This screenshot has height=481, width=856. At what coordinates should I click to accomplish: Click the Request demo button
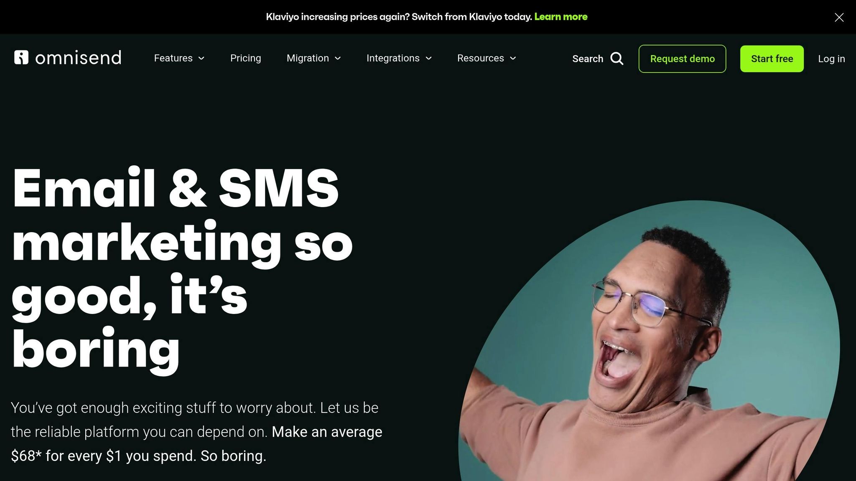coord(682,59)
